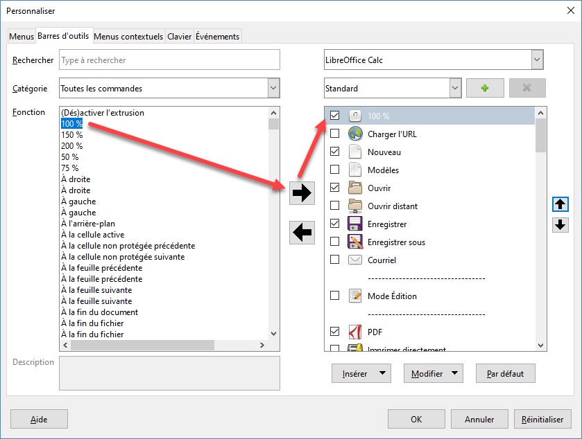Click the Par défaut button
This screenshot has width=582, height=439.
pos(505,374)
